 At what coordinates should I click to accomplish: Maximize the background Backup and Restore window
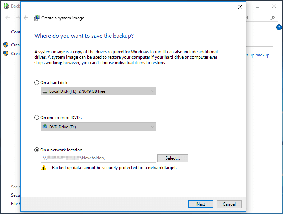pyautogui.click(x=258, y=6)
